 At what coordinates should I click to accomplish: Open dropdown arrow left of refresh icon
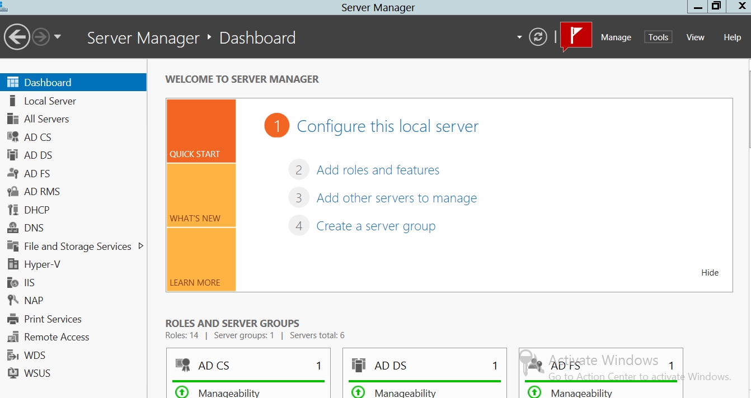pos(519,37)
